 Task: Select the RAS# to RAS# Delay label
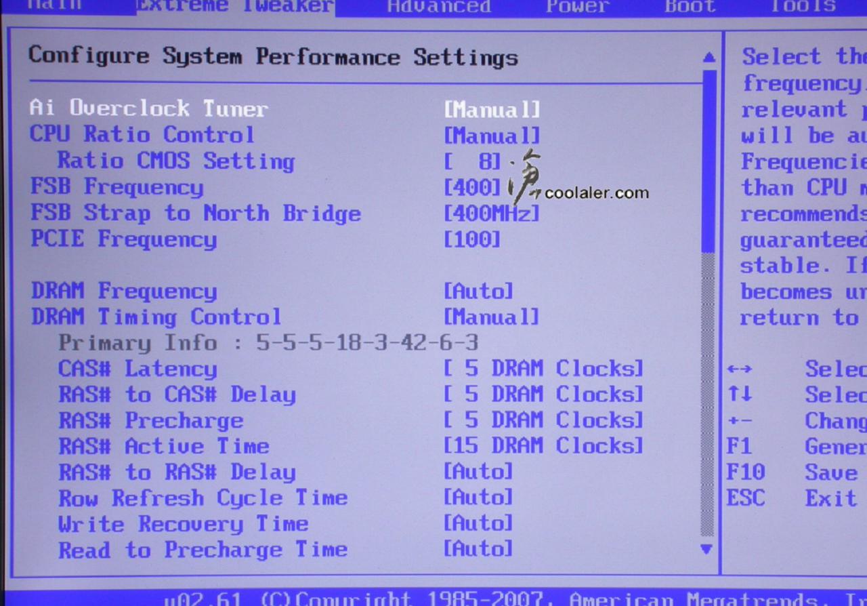(177, 472)
